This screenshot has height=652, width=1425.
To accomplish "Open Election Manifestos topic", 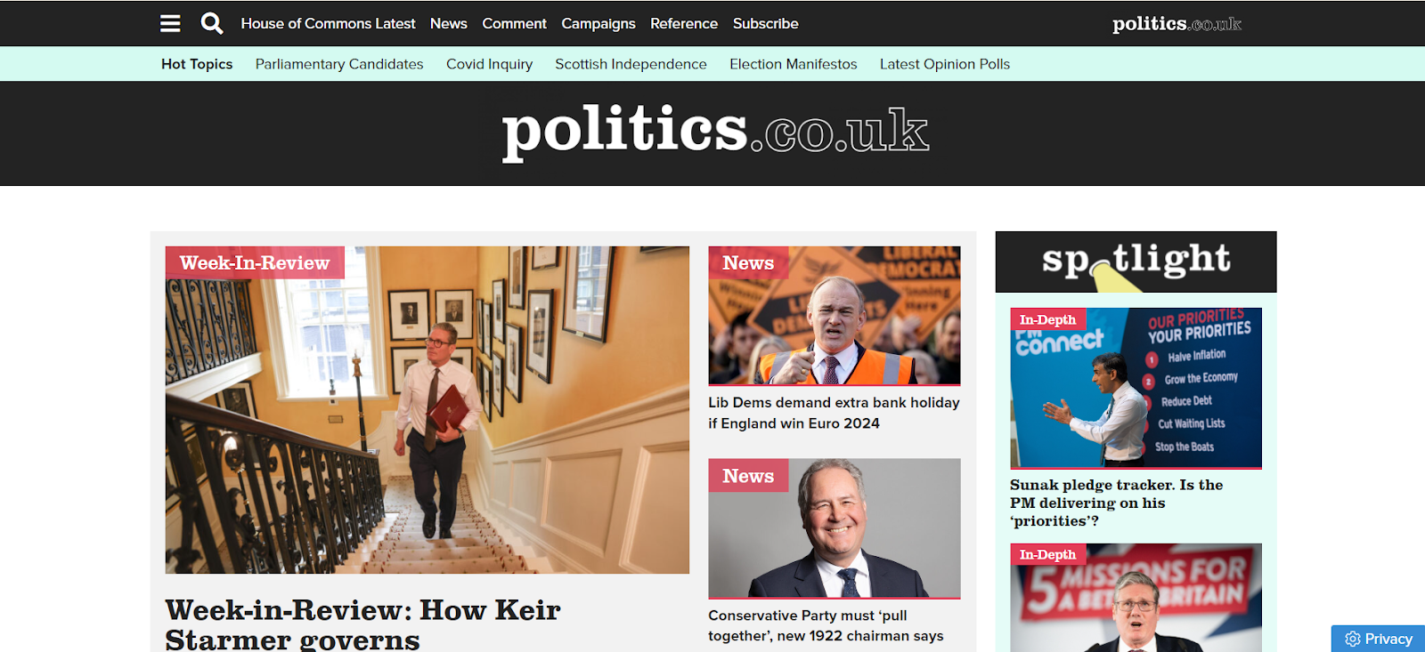I will (794, 64).
